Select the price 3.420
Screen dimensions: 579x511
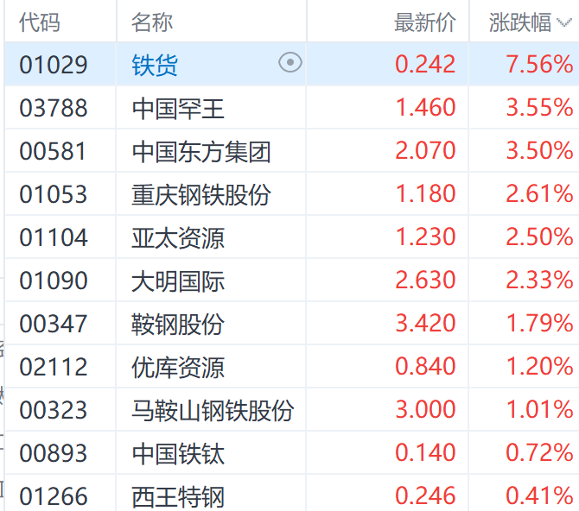click(x=425, y=323)
